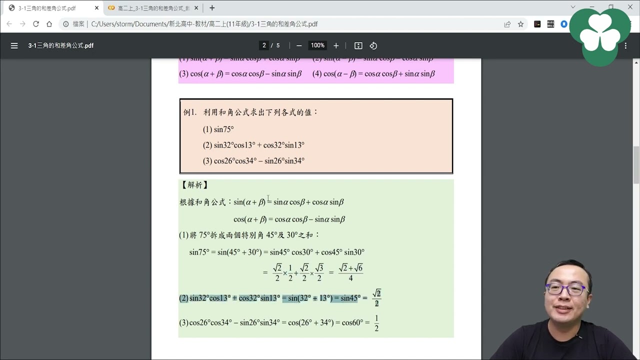Open the browser home page

click(x=49, y=24)
